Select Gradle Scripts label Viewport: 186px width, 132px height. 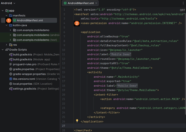(x=18, y=50)
